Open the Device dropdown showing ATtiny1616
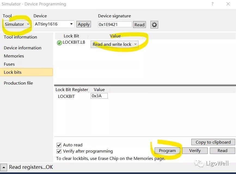Screen dimensions: 236x174 (x=54, y=24)
